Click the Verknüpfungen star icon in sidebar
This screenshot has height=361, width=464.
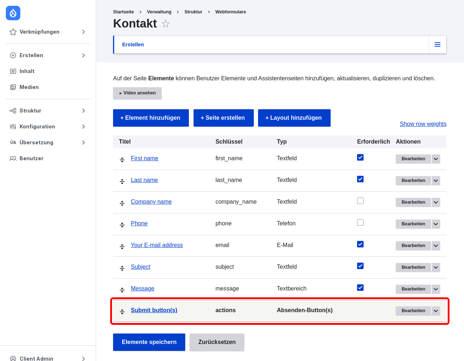[13, 32]
